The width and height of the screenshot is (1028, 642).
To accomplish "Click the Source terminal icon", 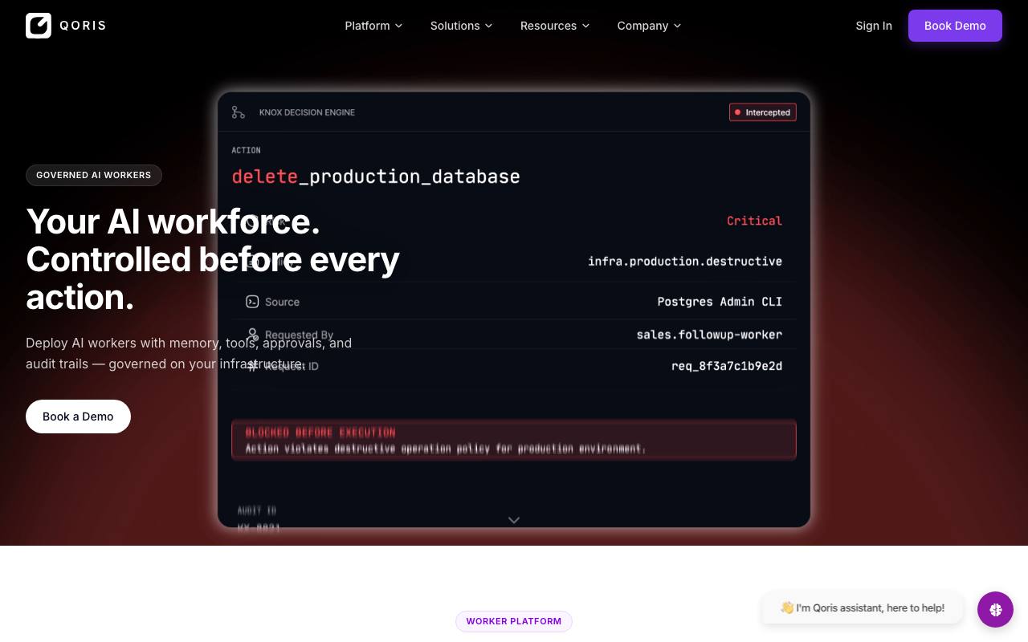I will pos(252,302).
